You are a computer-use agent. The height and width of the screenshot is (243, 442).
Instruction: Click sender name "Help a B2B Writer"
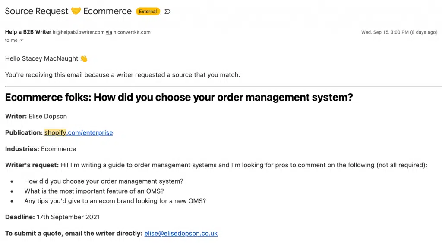(28, 32)
